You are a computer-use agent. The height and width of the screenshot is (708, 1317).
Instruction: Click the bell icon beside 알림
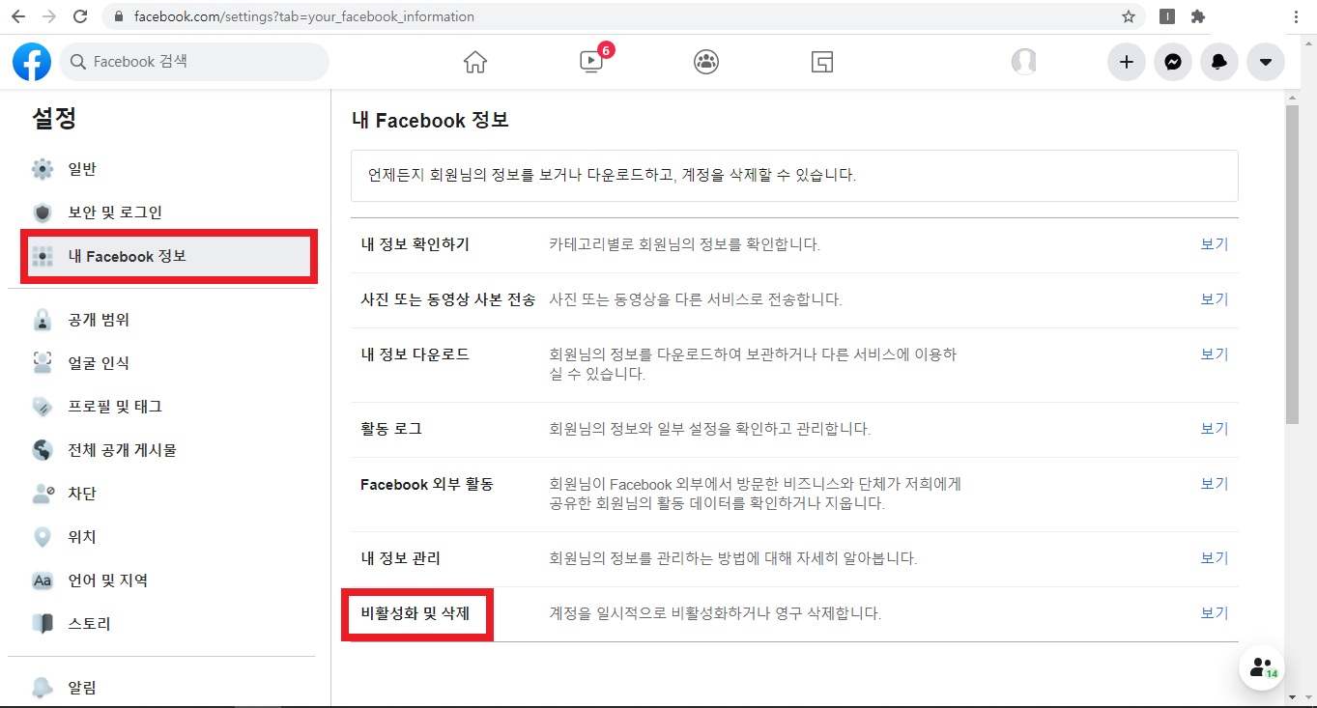[x=43, y=688]
